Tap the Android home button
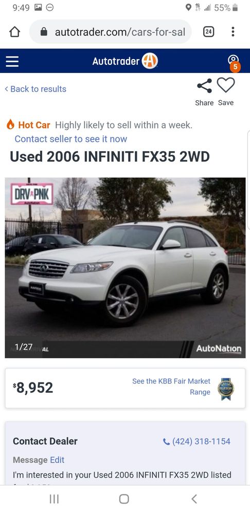250x514 pixels. 124,499
